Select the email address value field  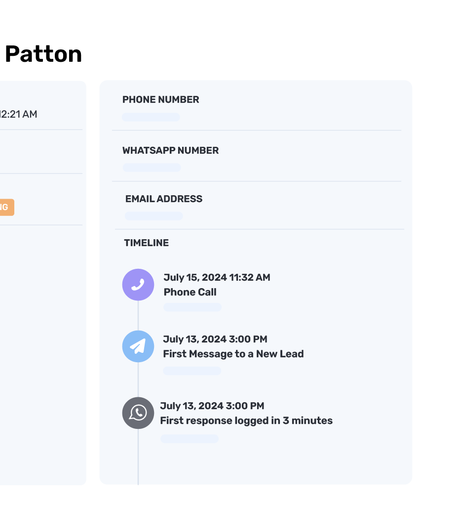tap(154, 216)
